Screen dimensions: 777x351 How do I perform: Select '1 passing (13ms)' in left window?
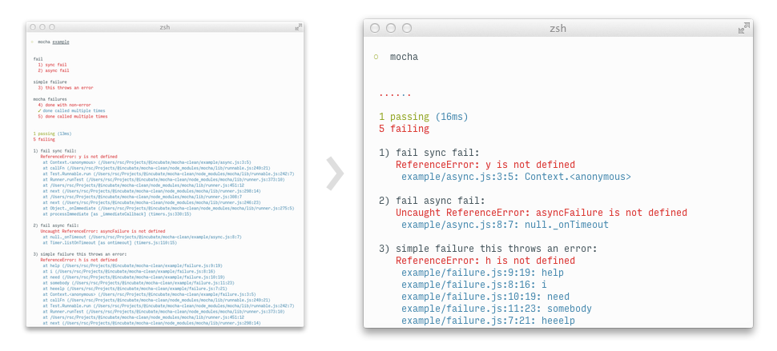52,134
